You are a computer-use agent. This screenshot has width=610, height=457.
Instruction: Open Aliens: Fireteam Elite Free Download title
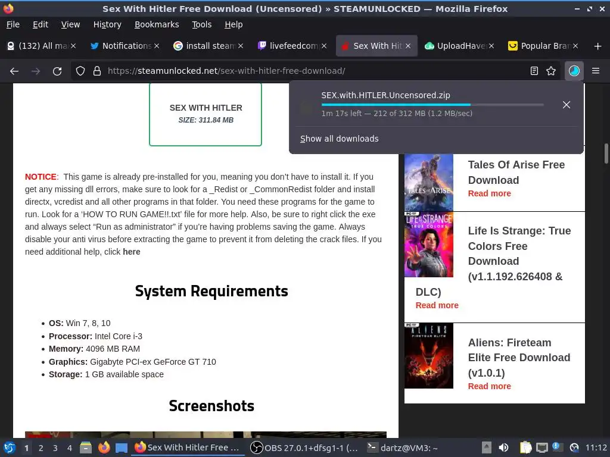pyautogui.click(x=519, y=358)
